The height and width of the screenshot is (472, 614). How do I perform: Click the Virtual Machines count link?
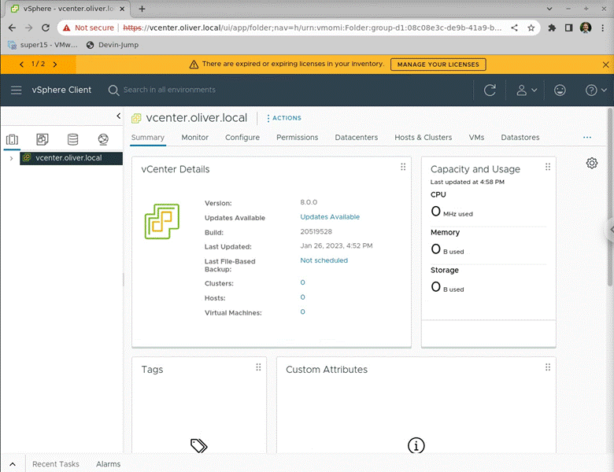click(x=303, y=312)
